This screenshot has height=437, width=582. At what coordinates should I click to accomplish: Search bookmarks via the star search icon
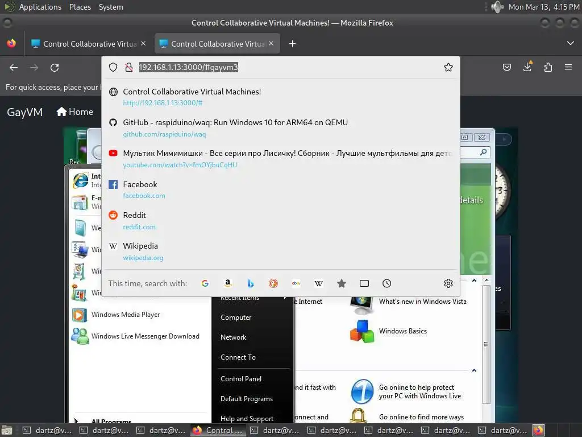coord(342,283)
